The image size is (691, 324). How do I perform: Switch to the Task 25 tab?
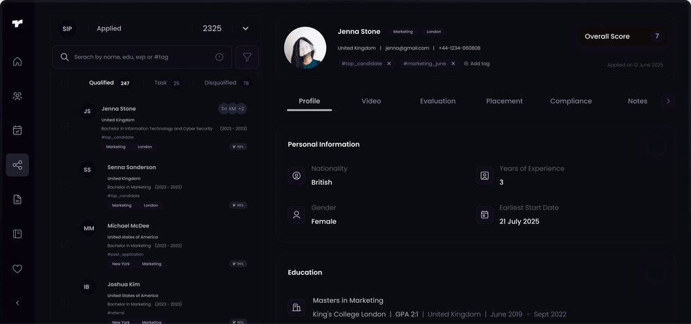[167, 83]
